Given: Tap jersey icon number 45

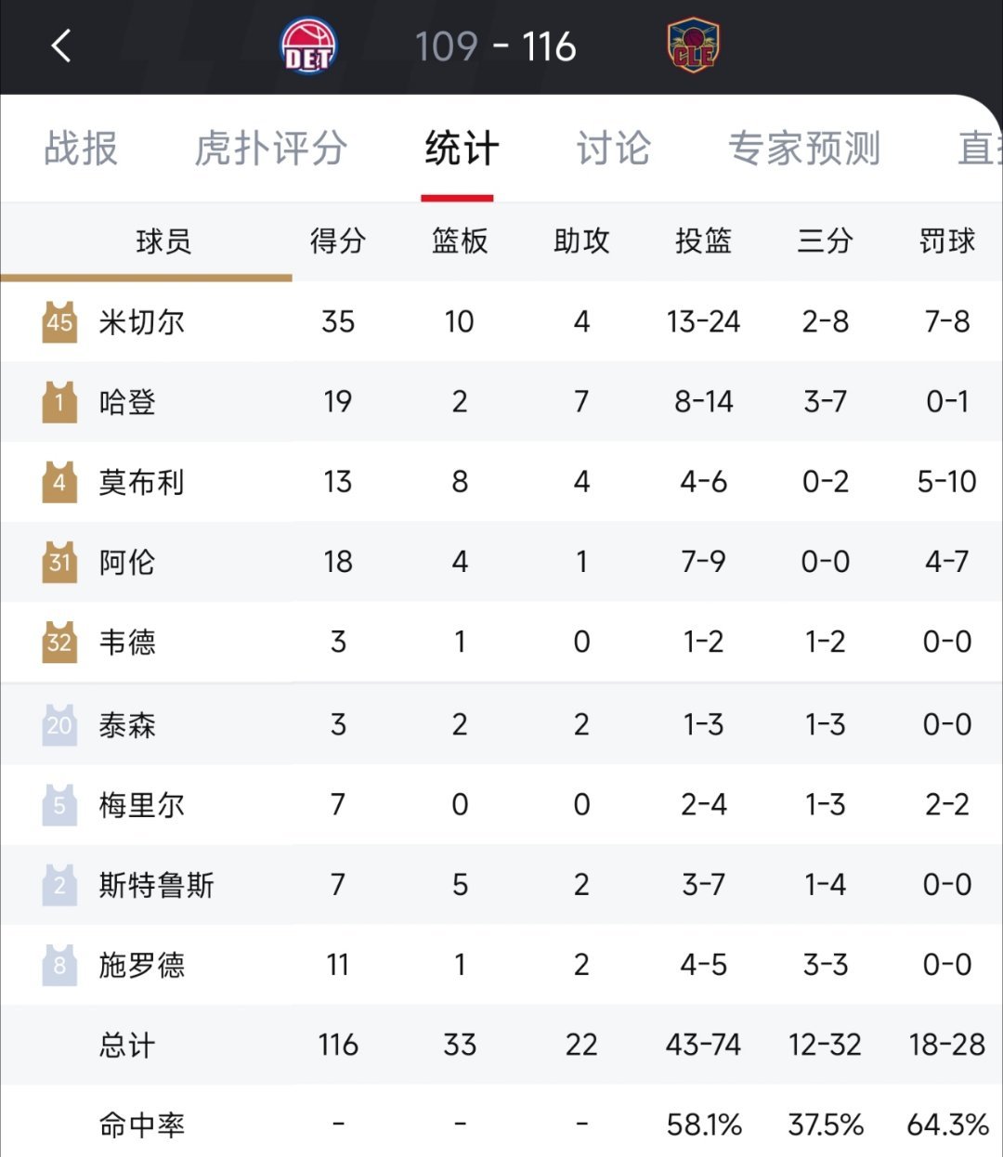Looking at the screenshot, I should pos(59,321).
